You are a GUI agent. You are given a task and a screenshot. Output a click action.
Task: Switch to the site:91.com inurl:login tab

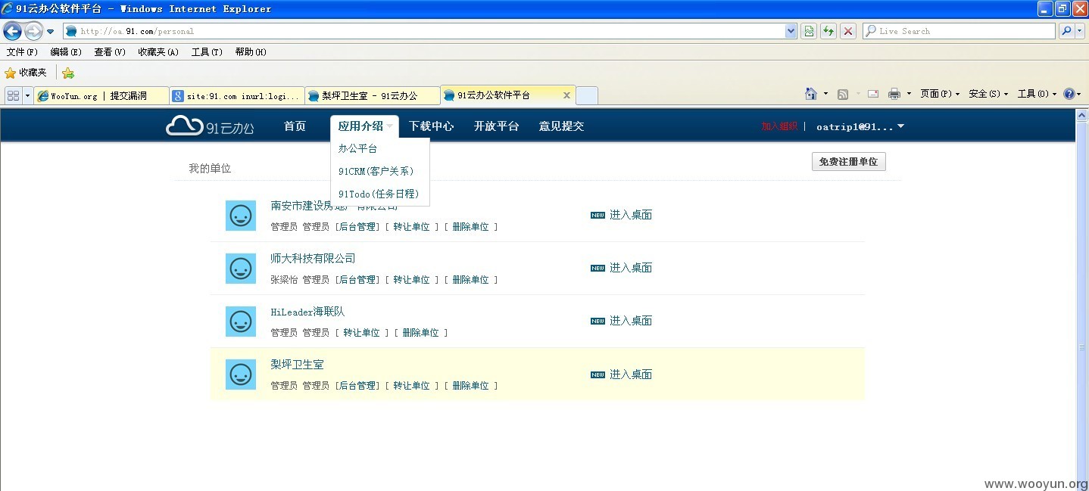click(x=237, y=96)
